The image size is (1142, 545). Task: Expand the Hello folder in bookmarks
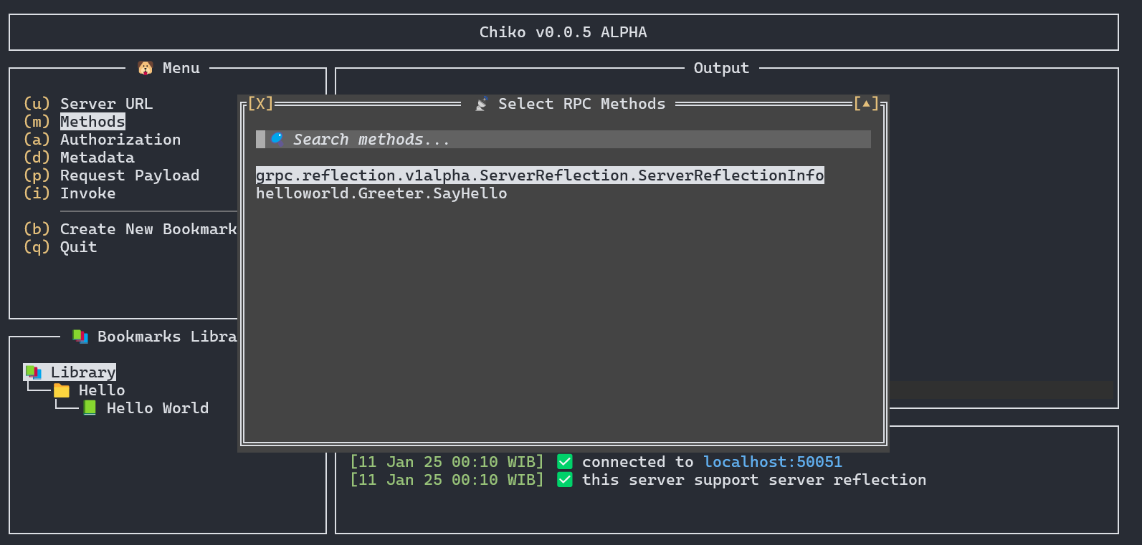[x=102, y=390]
